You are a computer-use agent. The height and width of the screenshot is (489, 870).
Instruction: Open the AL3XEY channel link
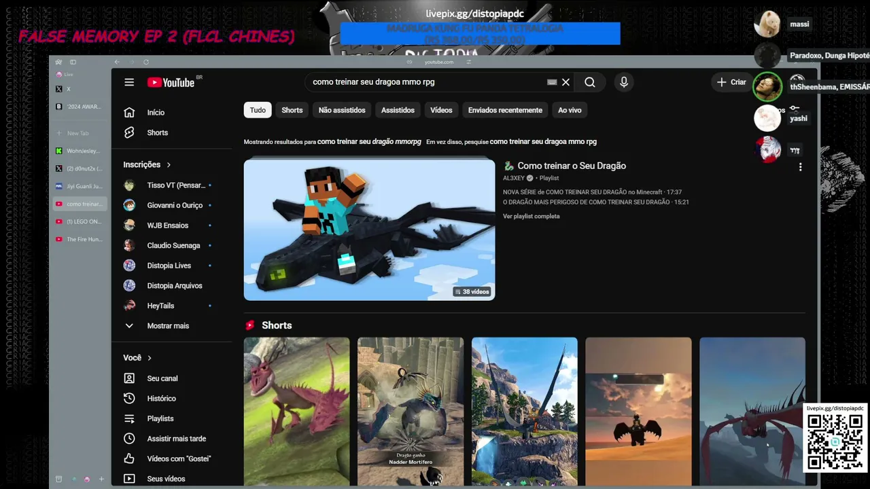(x=514, y=179)
